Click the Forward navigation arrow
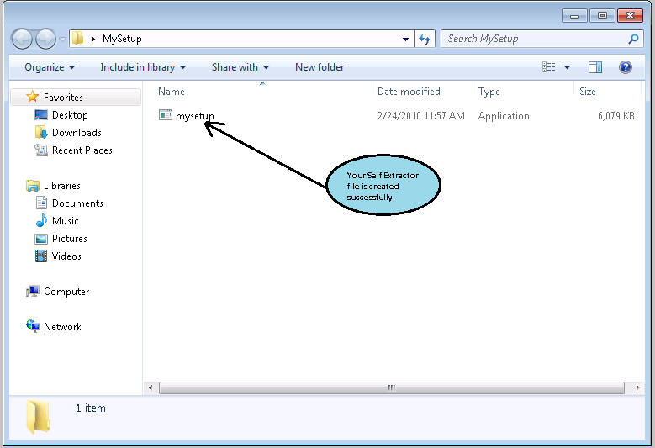The image size is (655, 448). 45,40
